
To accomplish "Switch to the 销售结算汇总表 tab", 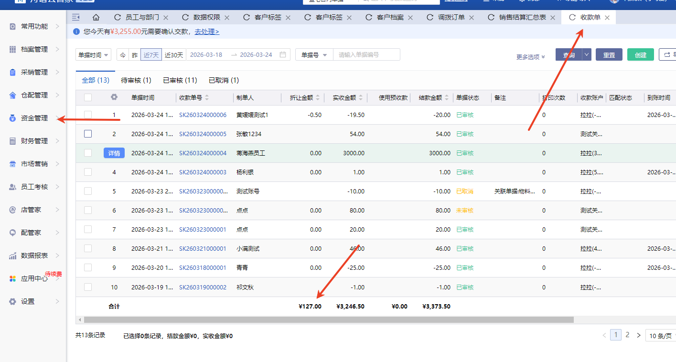I will pos(522,18).
